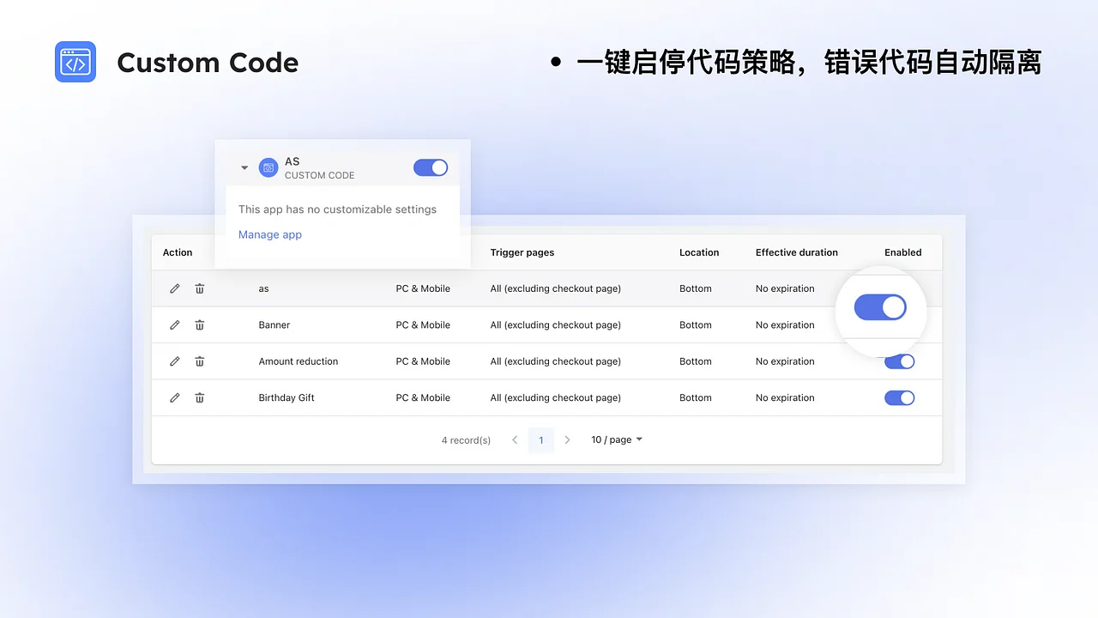The height and width of the screenshot is (618, 1098).
Task: Toggle the AS Custom Code app embed
Action: coord(431,167)
